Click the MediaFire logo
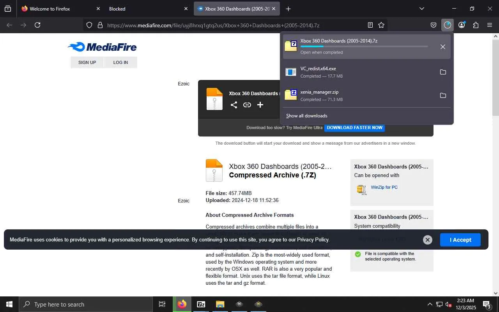499x312 pixels. pos(102,47)
